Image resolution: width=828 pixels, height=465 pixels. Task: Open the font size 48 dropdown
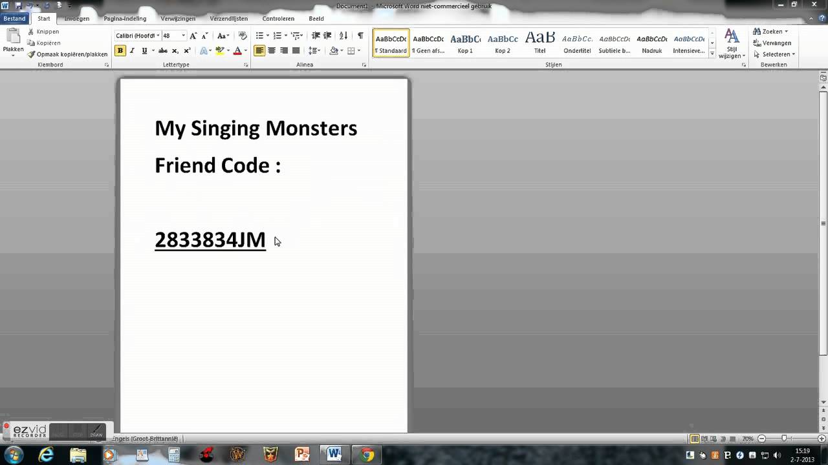[x=183, y=36]
